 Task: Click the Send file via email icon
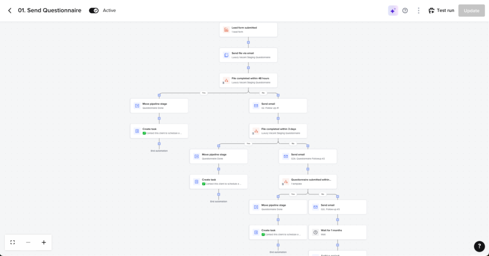click(226, 55)
